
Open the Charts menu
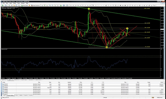(x=15, y=3)
